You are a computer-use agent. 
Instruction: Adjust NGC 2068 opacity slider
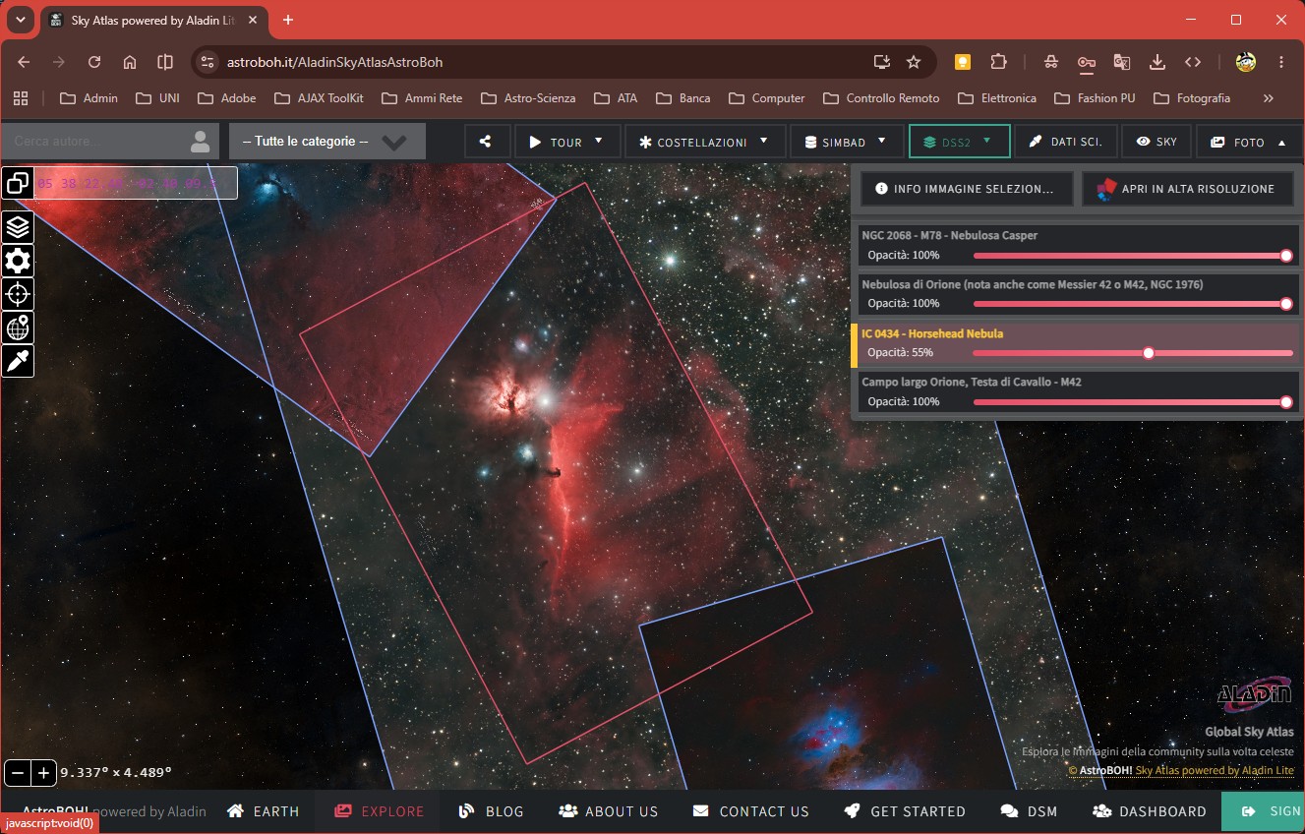[1131, 256]
